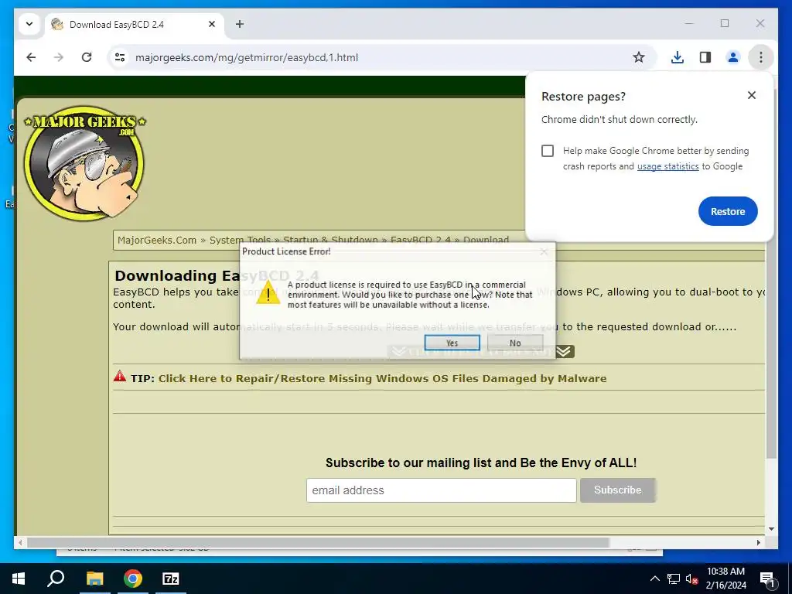Open the Windows Start menu
The width and height of the screenshot is (792, 594).
[x=19, y=579]
